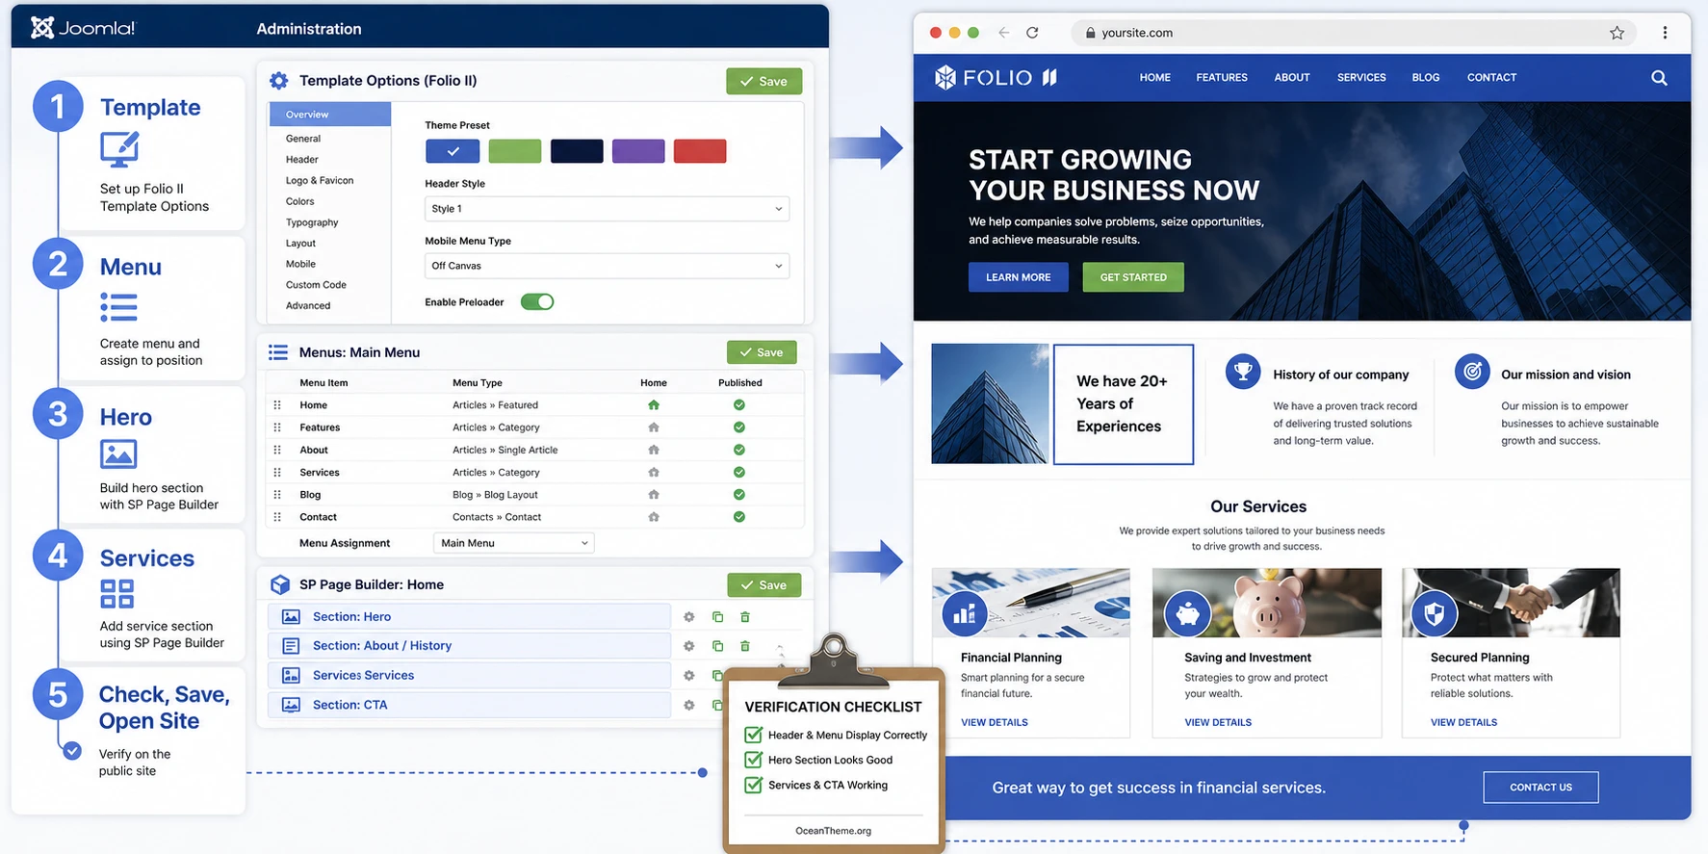Click FEATURES in the website navigation

(x=1222, y=78)
